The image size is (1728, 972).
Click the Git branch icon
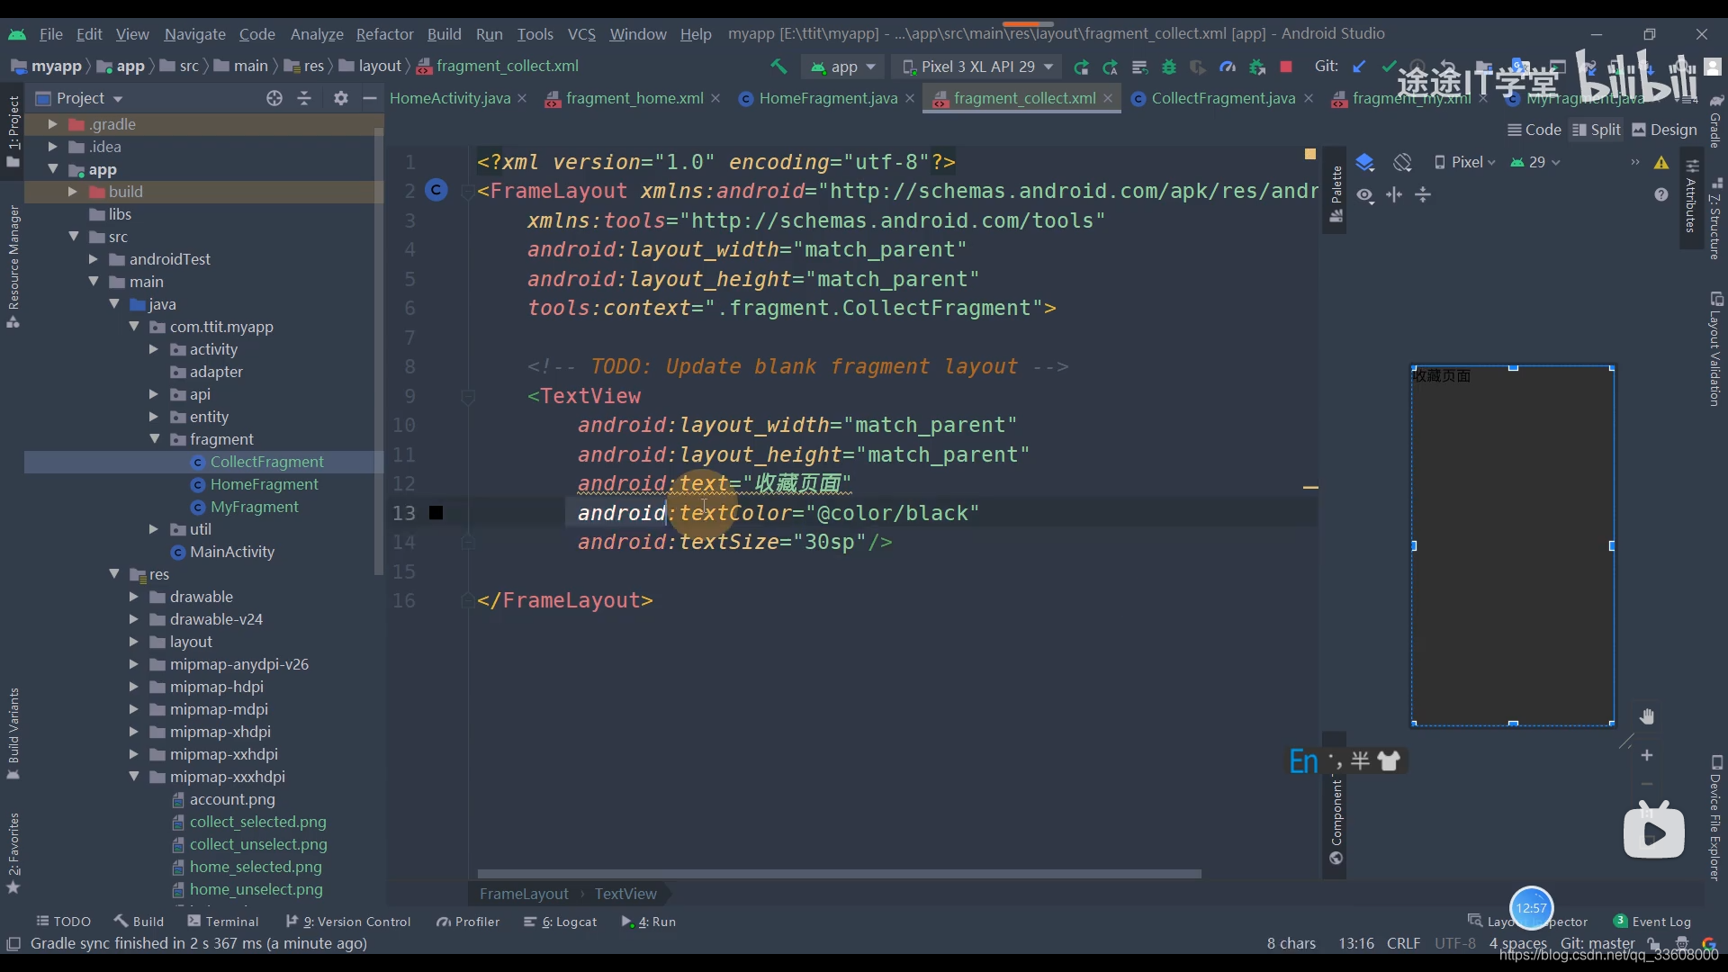tap(1600, 942)
